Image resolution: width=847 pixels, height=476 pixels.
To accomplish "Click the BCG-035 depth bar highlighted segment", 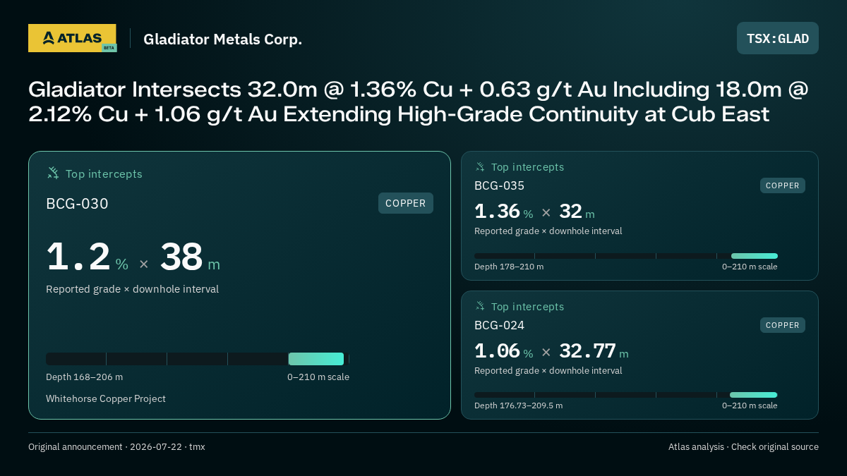I will click(x=755, y=256).
